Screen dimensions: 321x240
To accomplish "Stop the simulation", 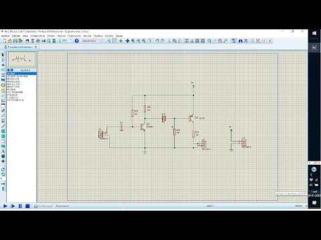I will click(x=27, y=206).
